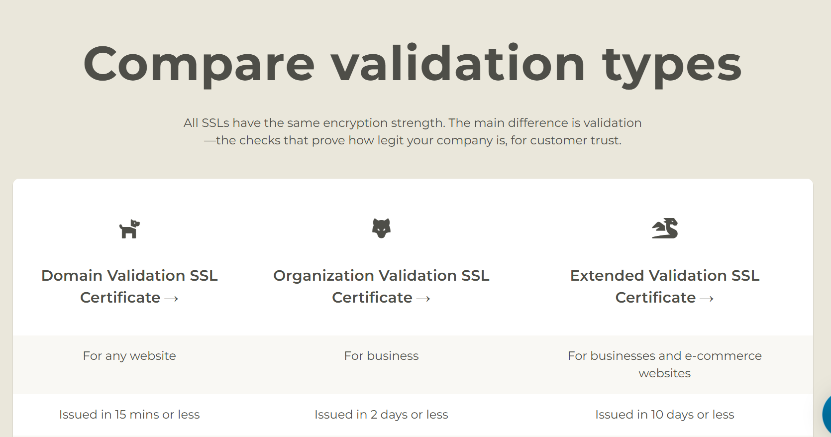831x437 pixels.
Task: Click the arrow next to Organization Validation Certificate
Action: pyautogui.click(x=423, y=299)
